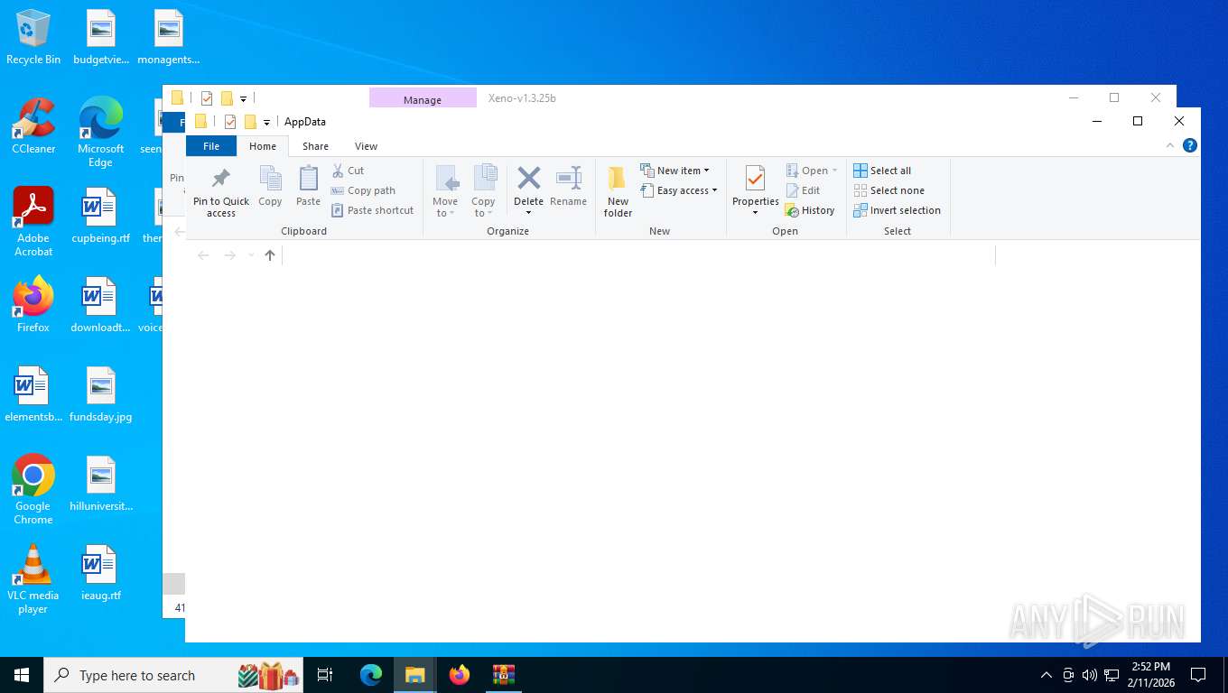Click Manage tab in Xeno window

tap(423, 98)
